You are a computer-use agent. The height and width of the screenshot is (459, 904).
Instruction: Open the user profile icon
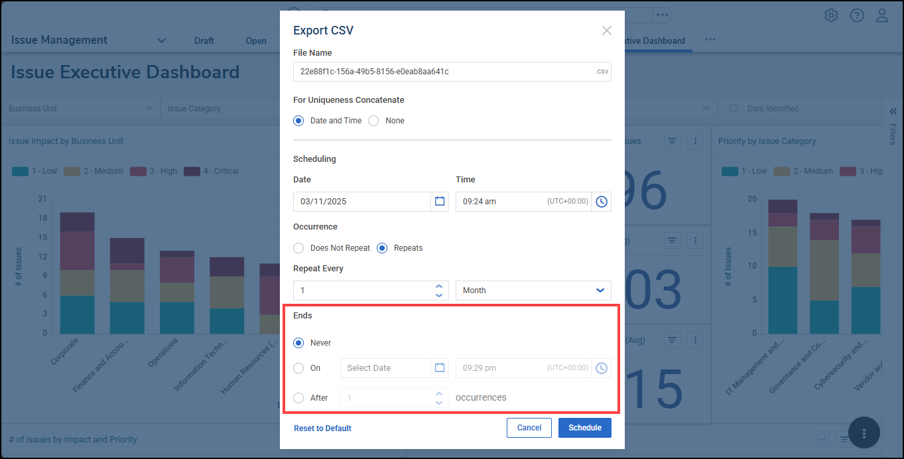(881, 15)
